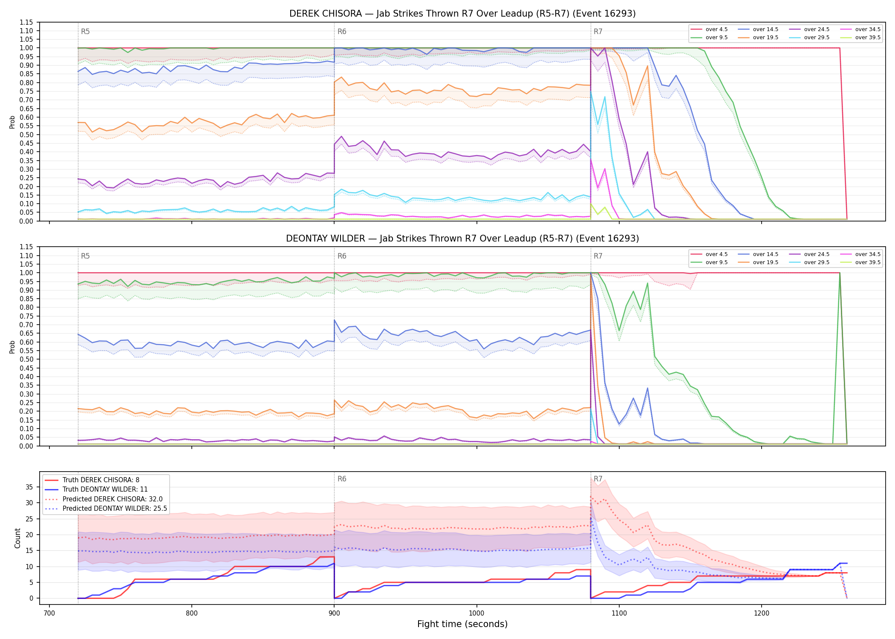Image resolution: width=895 pixels, height=639 pixels.
Task: Click 'over 19.5' legend entry in Wilder chart
Action: (759, 262)
